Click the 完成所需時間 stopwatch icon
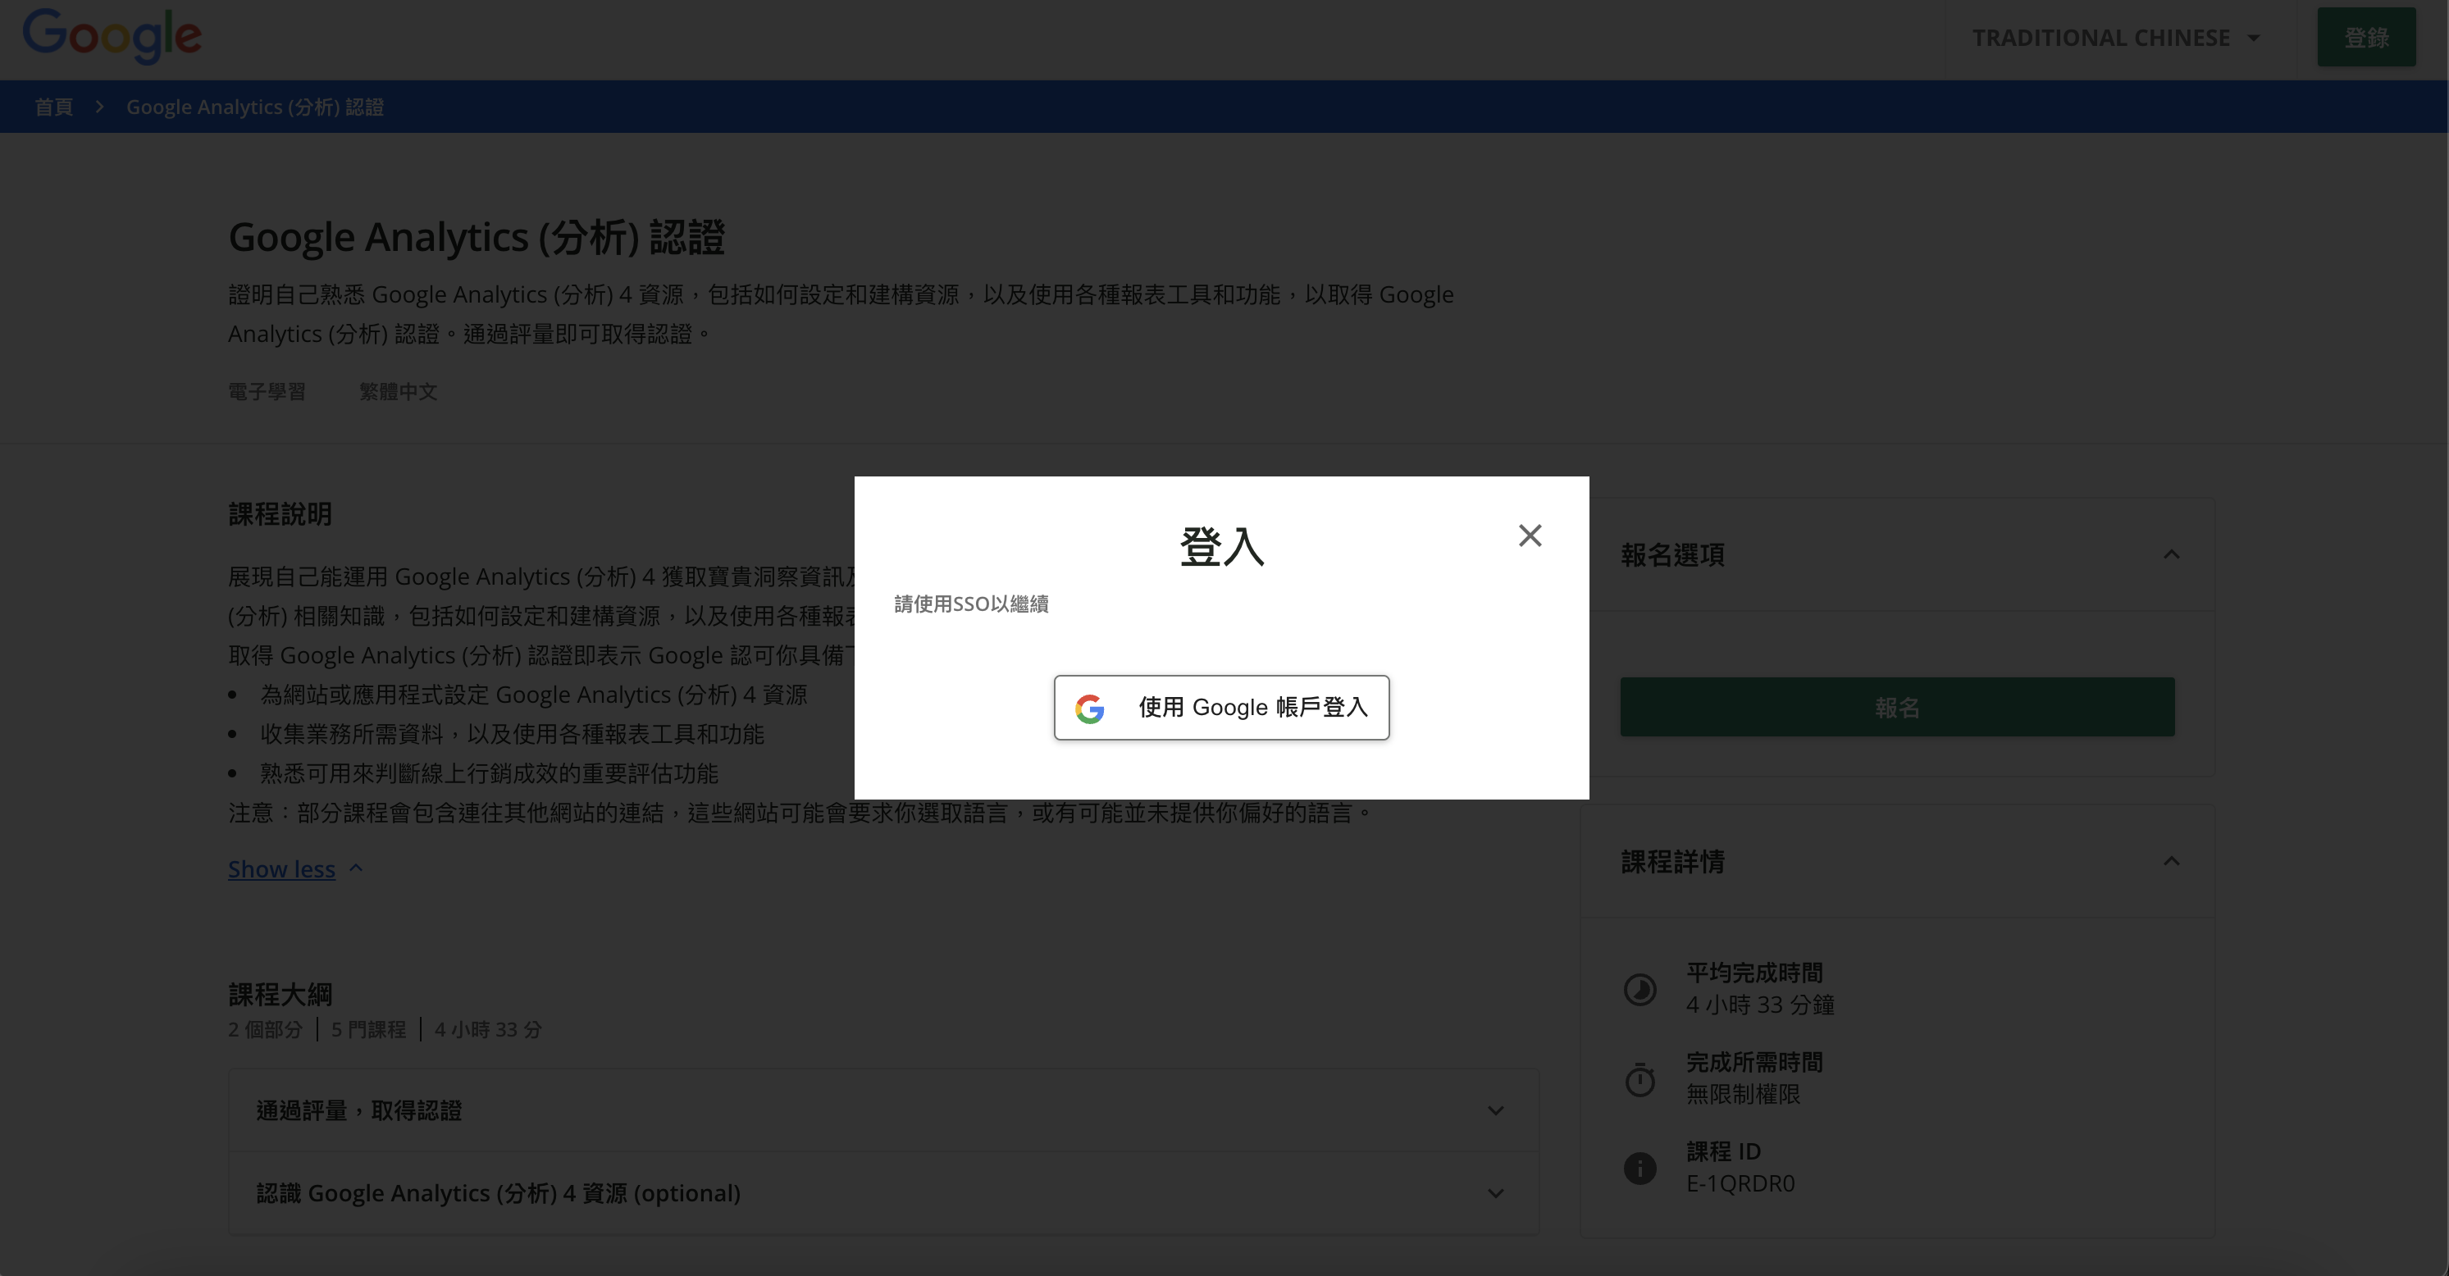Image resolution: width=2449 pixels, height=1276 pixels. point(1640,1079)
